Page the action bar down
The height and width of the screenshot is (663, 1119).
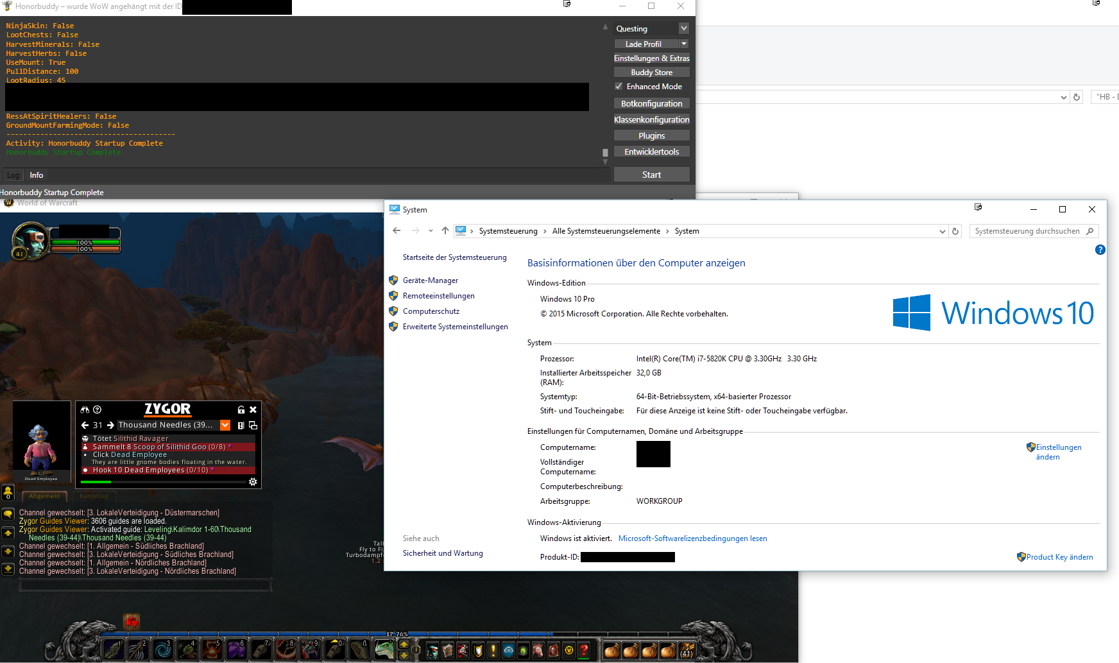(404, 655)
